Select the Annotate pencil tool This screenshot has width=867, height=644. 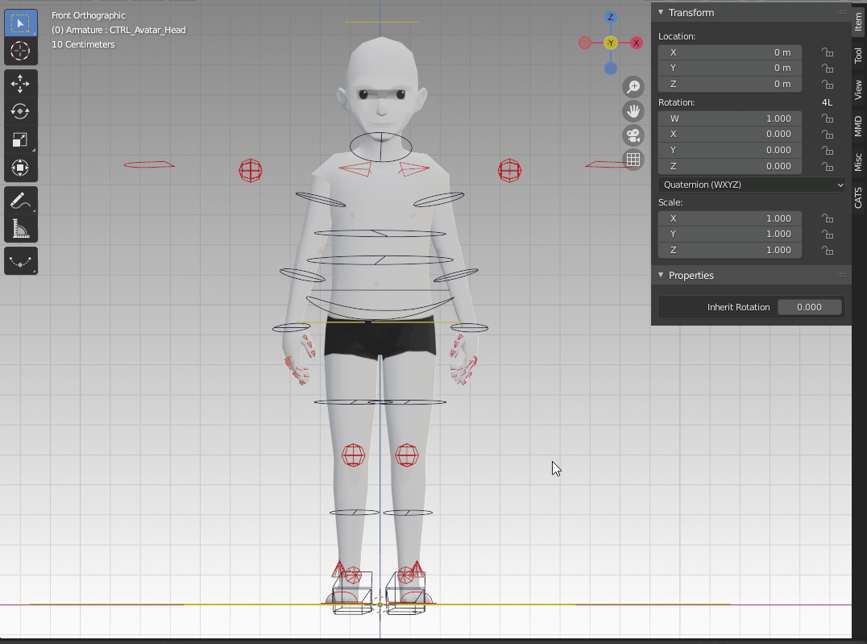coord(20,200)
